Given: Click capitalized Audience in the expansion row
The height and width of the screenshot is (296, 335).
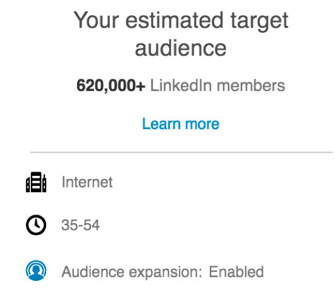Looking at the screenshot, I should 93,272.
